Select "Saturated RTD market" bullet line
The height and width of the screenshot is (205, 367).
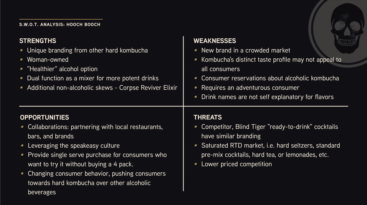point(270,145)
